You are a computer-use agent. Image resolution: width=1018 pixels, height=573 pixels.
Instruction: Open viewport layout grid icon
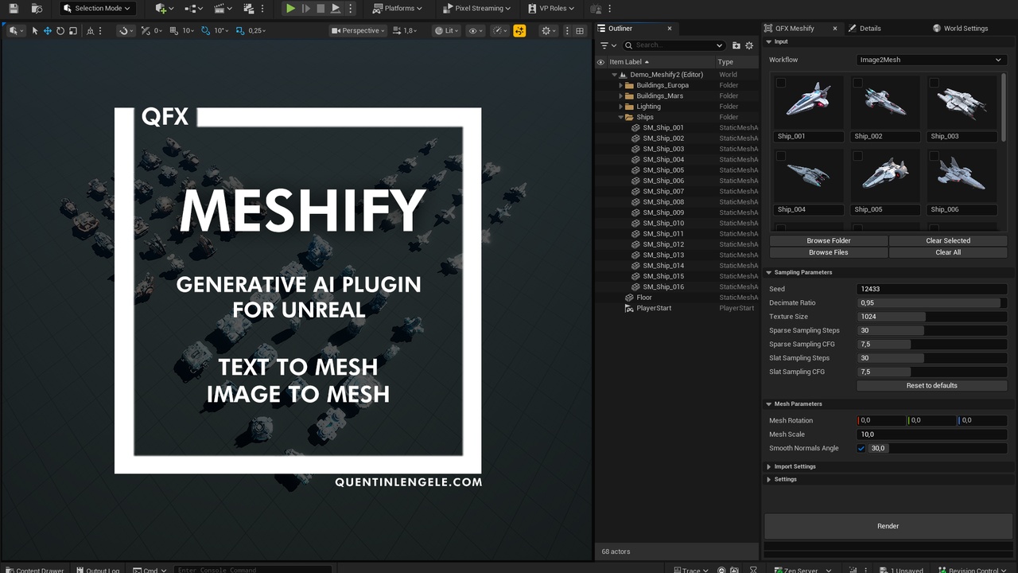[x=580, y=30]
